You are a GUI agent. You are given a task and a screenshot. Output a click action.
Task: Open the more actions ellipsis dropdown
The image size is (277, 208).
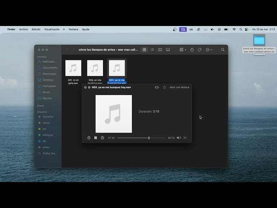click(209, 50)
